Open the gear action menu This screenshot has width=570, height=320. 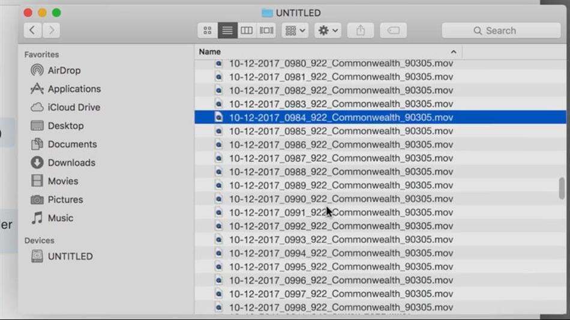click(328, 31)
